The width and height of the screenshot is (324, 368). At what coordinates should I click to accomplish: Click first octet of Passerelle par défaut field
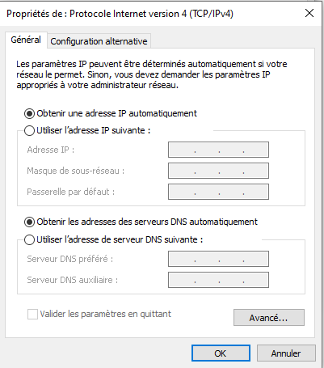182,192
